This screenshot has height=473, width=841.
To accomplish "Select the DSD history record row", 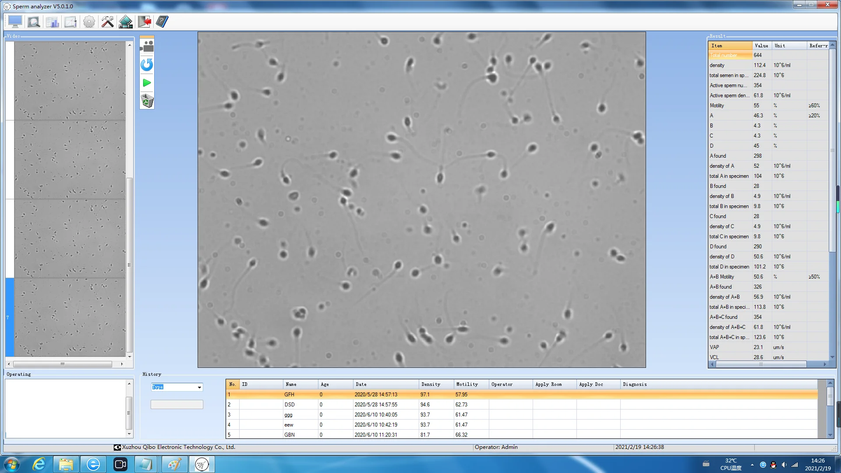I will coord(289,405).
